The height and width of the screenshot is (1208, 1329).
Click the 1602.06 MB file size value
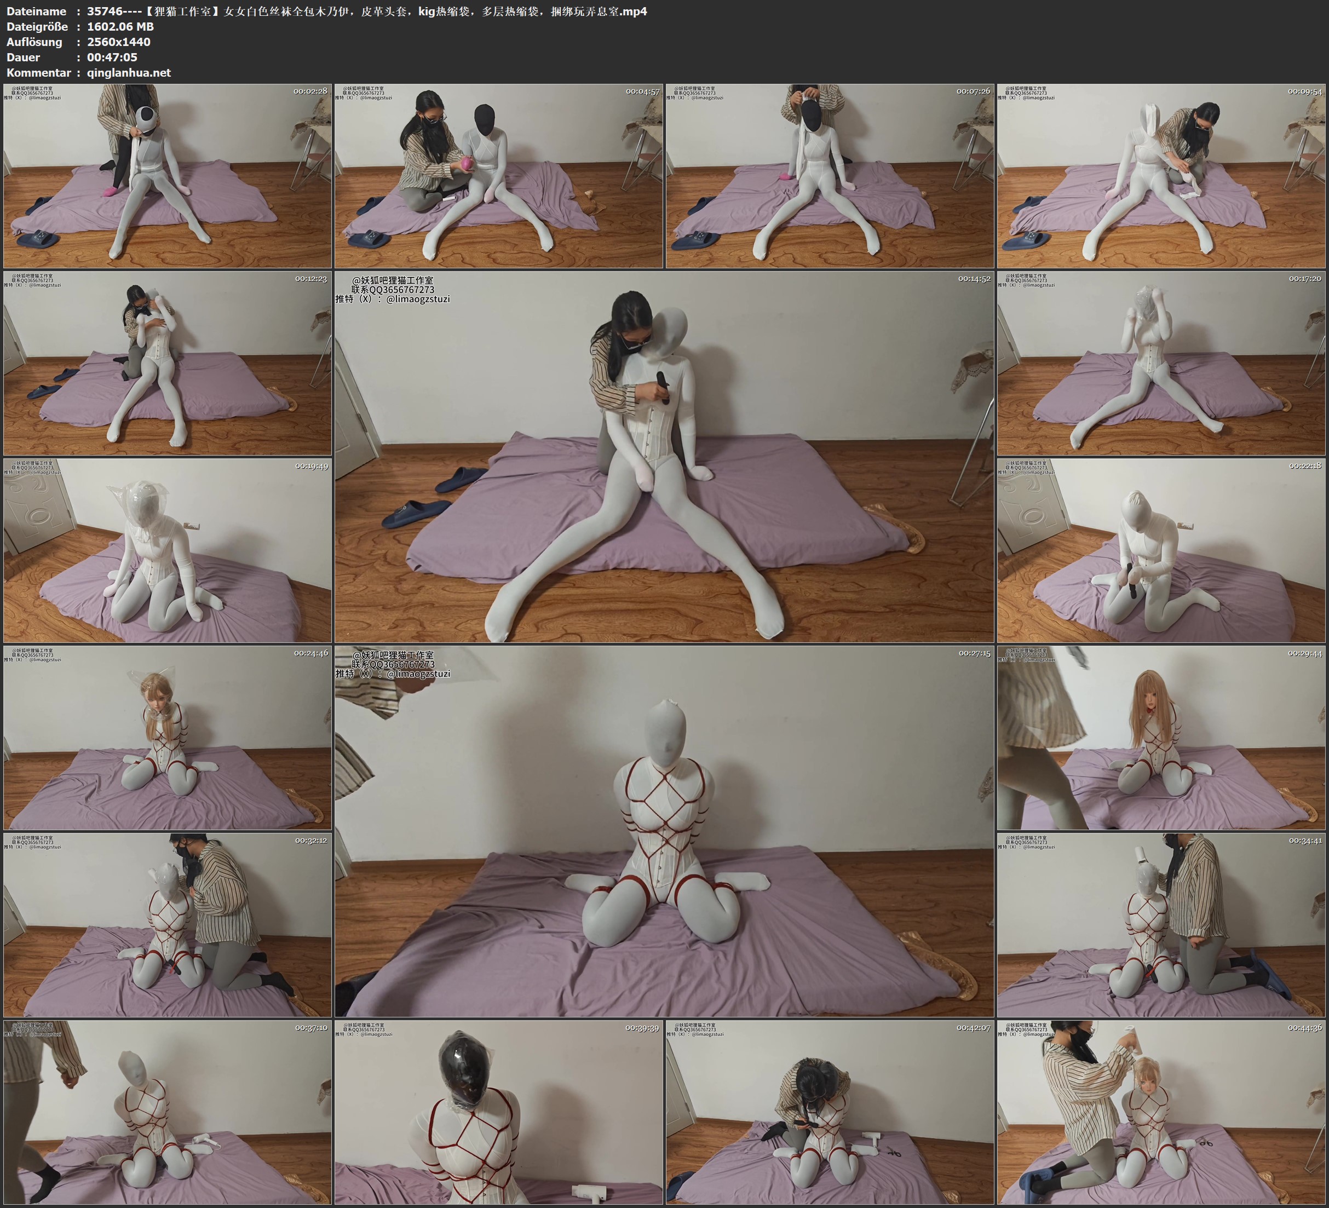[x=120, y=26]
